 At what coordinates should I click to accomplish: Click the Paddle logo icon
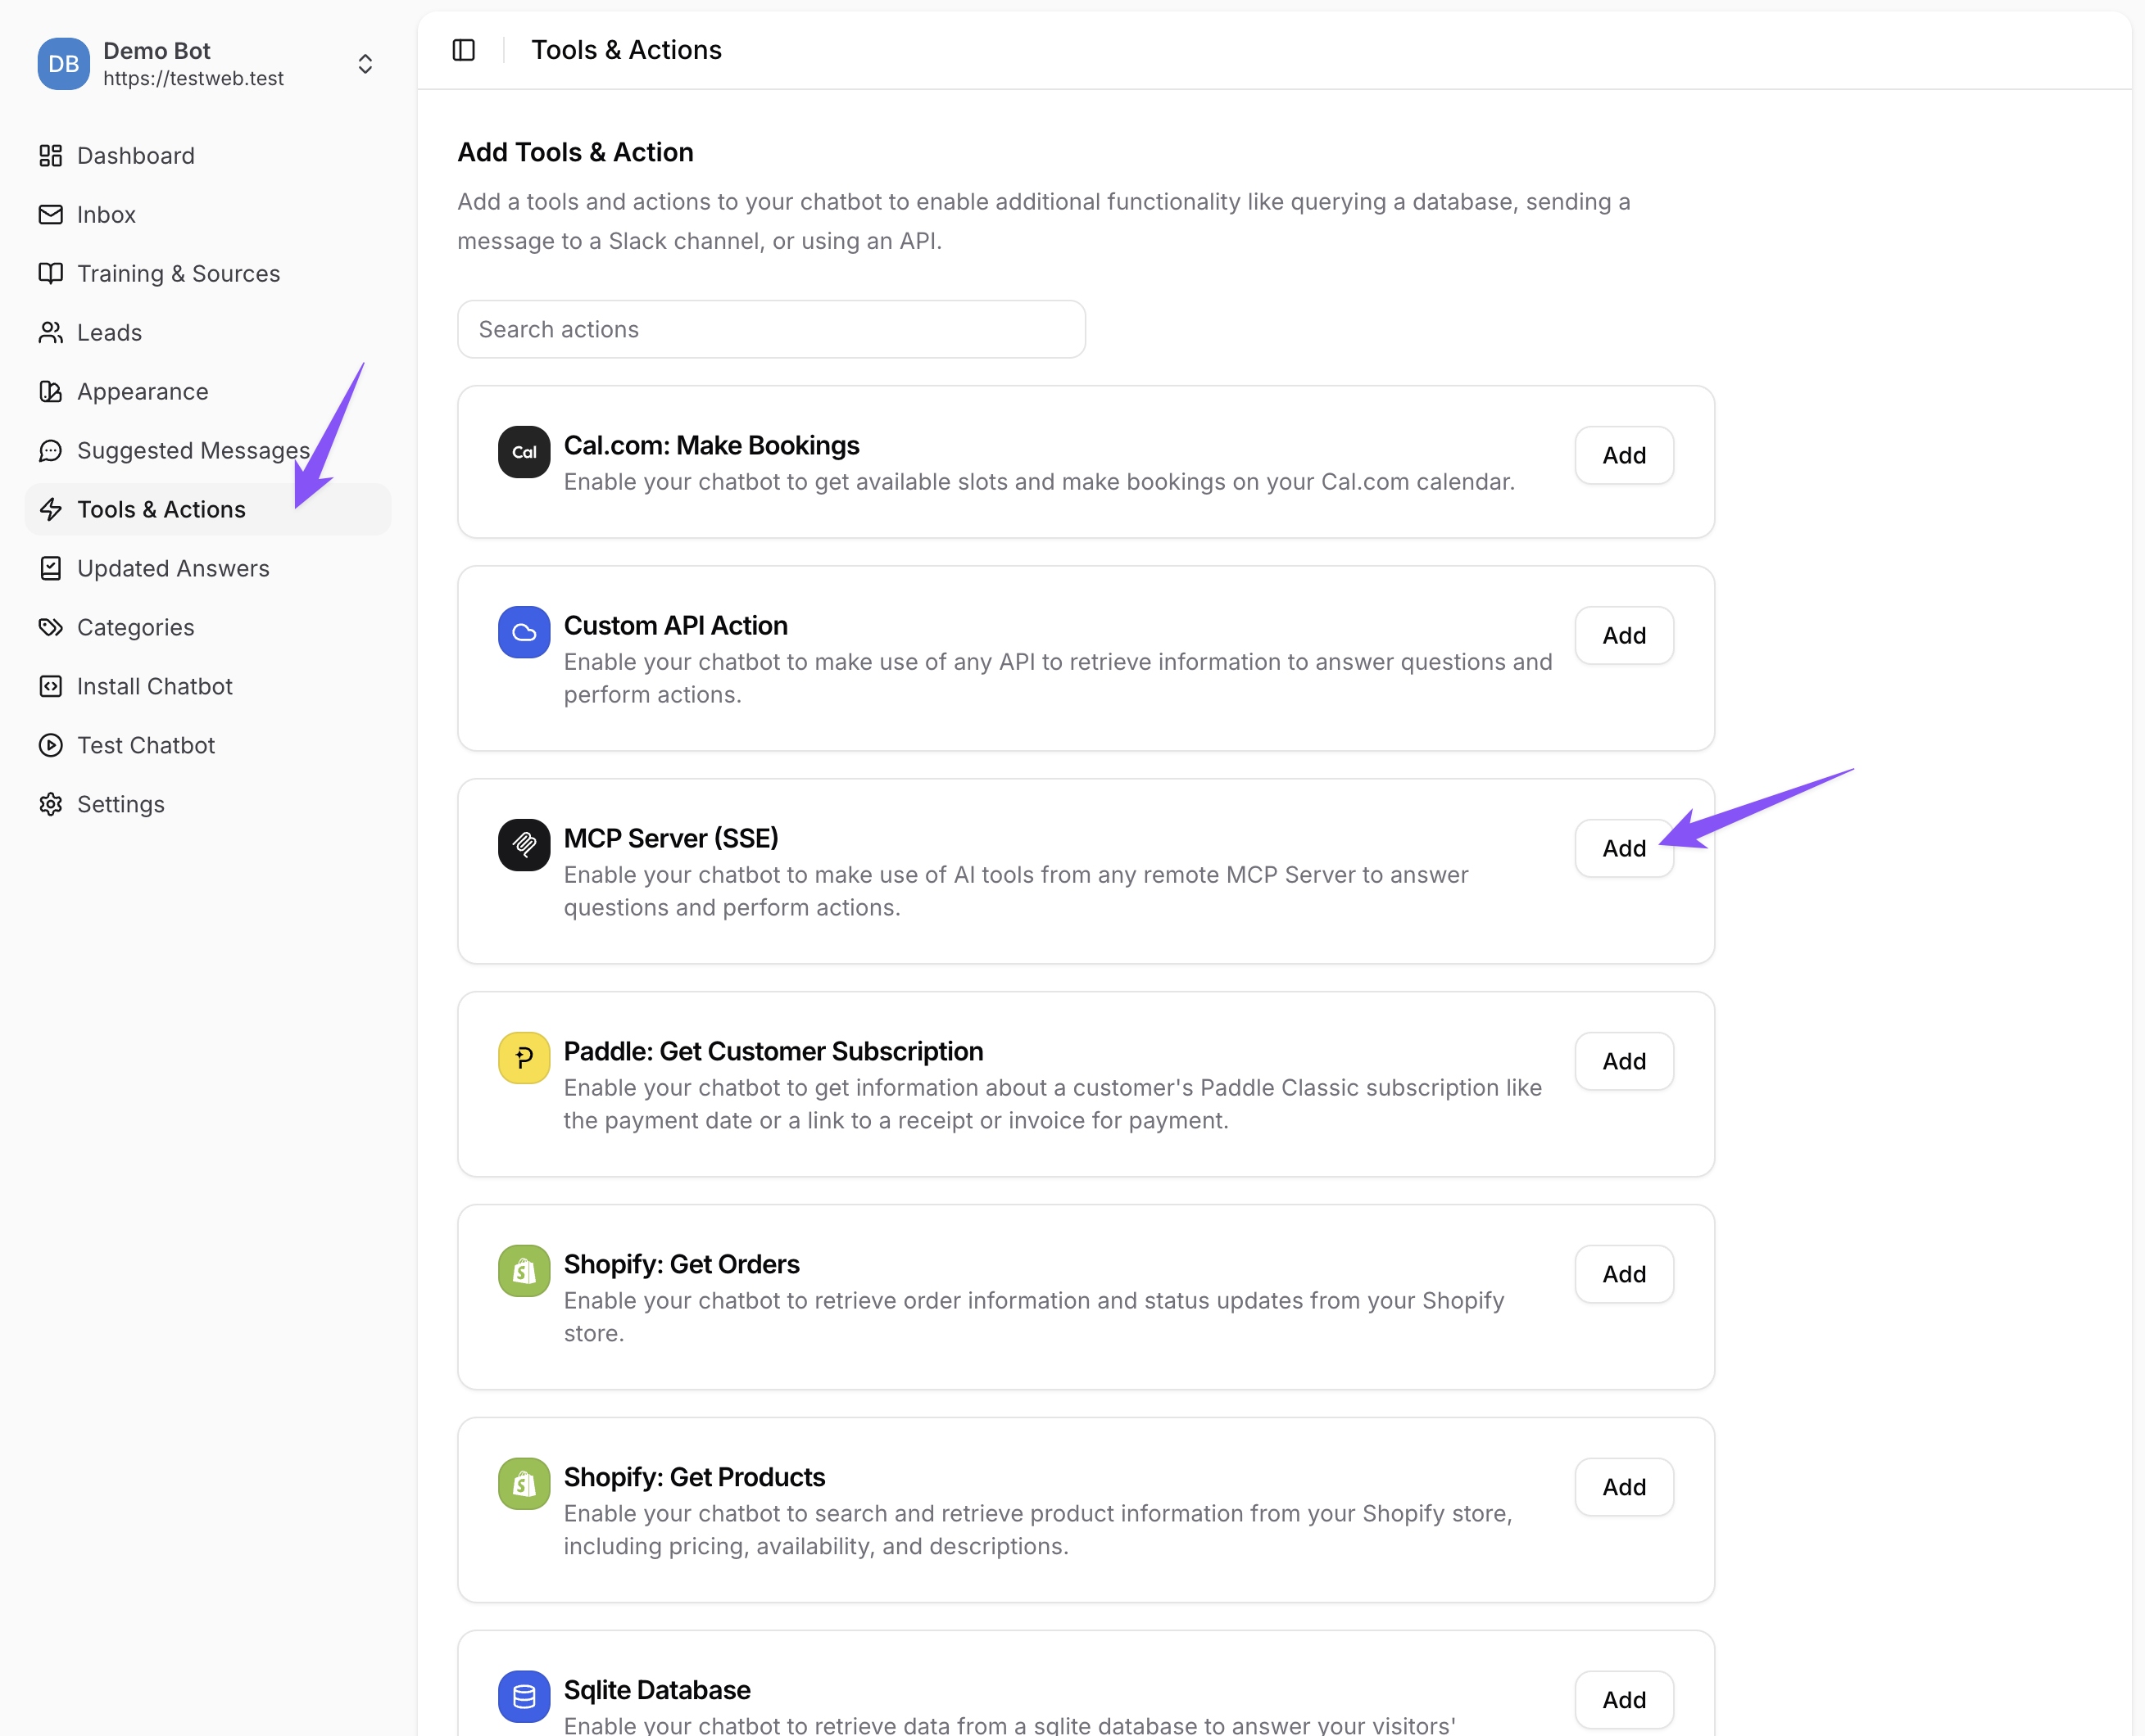pos(524,1058)
